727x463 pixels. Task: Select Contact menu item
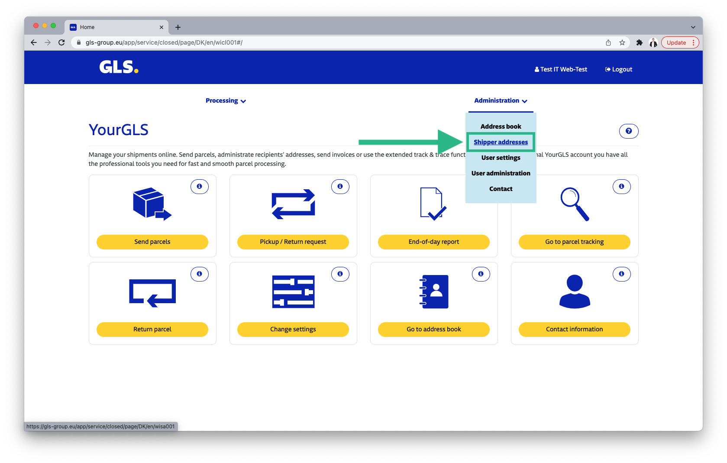(501, 189)
